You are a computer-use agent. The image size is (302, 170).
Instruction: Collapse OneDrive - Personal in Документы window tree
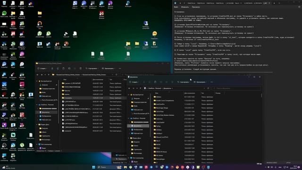(x=129, y=119)
